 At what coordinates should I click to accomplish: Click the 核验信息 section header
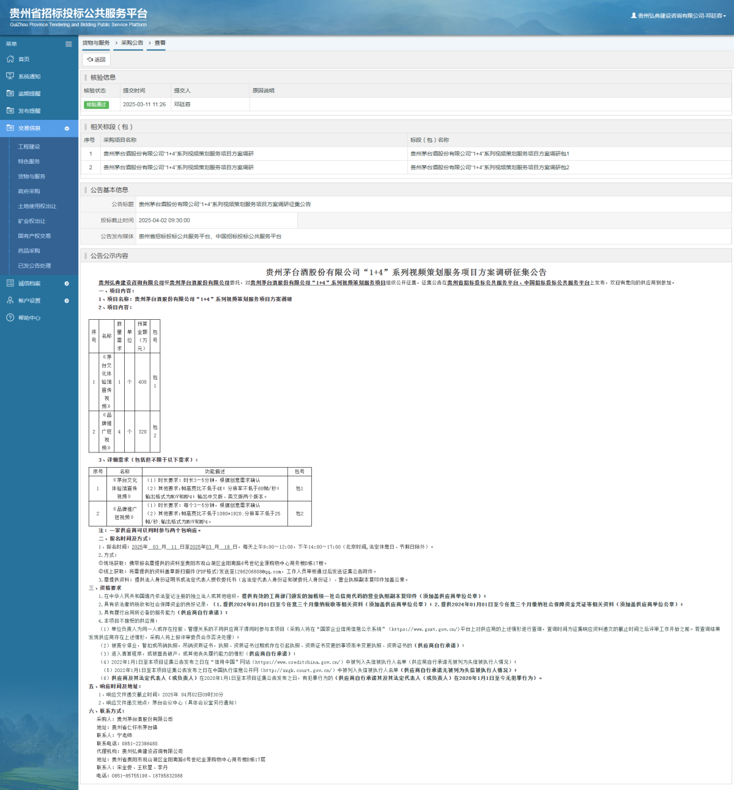coord(103,78)
